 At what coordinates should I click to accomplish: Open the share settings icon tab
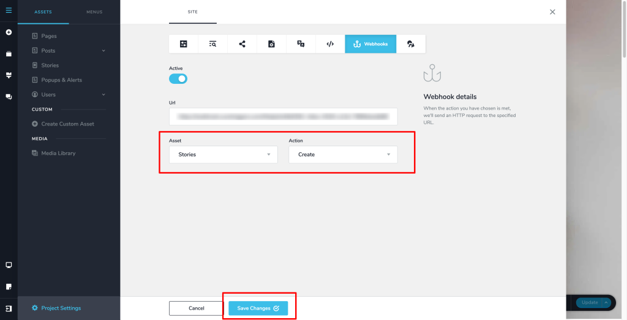click(242, 44)
